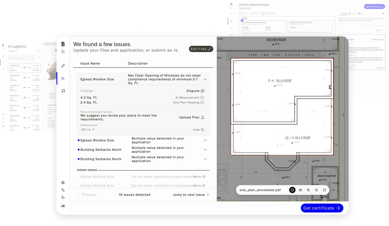The image size is (389, 226).
Task: Copy order number #456456-22 chip icon
Action: tap(56, 44)
